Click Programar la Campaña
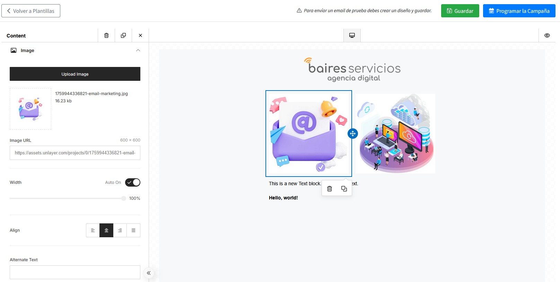560x282 pixels. coord(519,11)
